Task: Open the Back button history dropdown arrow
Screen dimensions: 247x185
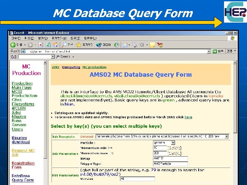Action: click(x=25, y=45)
